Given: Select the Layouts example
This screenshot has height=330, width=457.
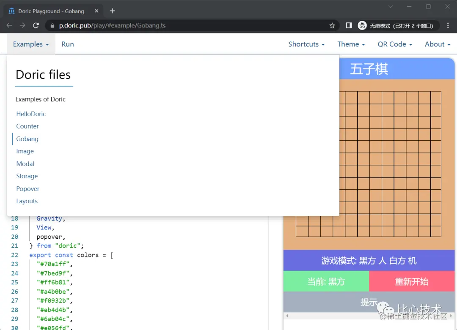Looking at the screenshot, I should coord(27,201).
